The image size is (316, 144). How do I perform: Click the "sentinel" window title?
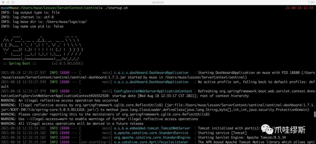pos(158,2)
